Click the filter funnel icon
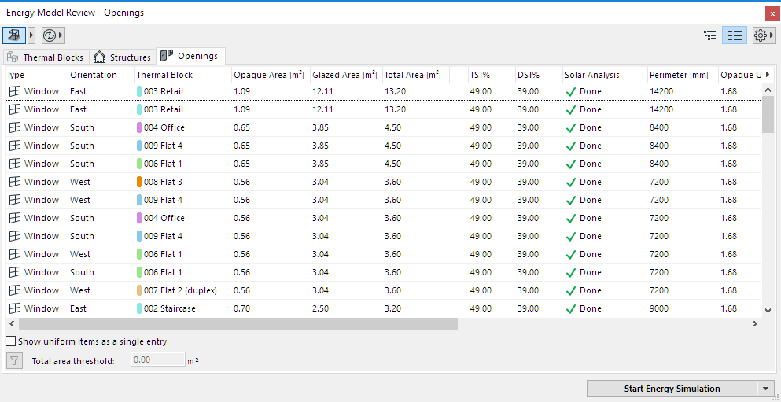This screenshot has width=781, height=402. (14, 361)
